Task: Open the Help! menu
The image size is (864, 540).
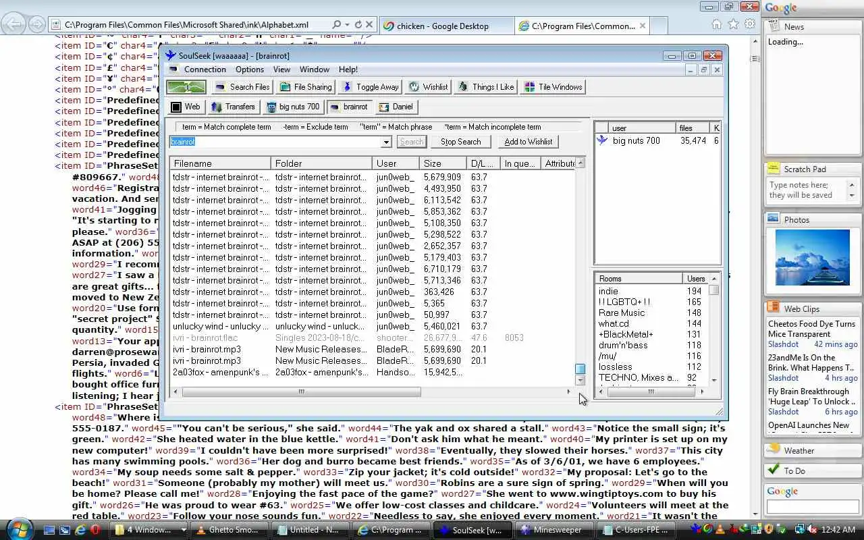Action: (x=348, y=70)
